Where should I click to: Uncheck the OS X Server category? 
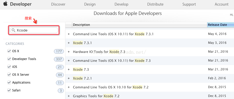tap(9, 75)
